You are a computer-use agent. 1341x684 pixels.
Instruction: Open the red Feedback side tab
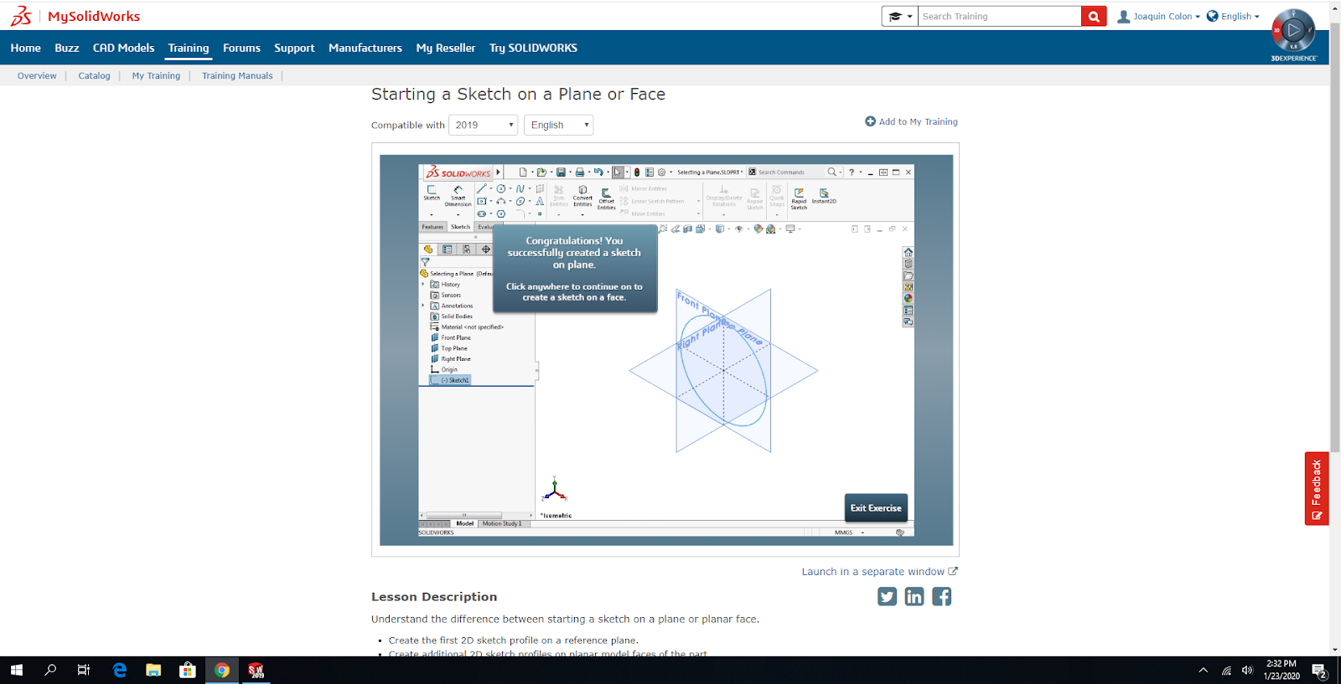1317,489
